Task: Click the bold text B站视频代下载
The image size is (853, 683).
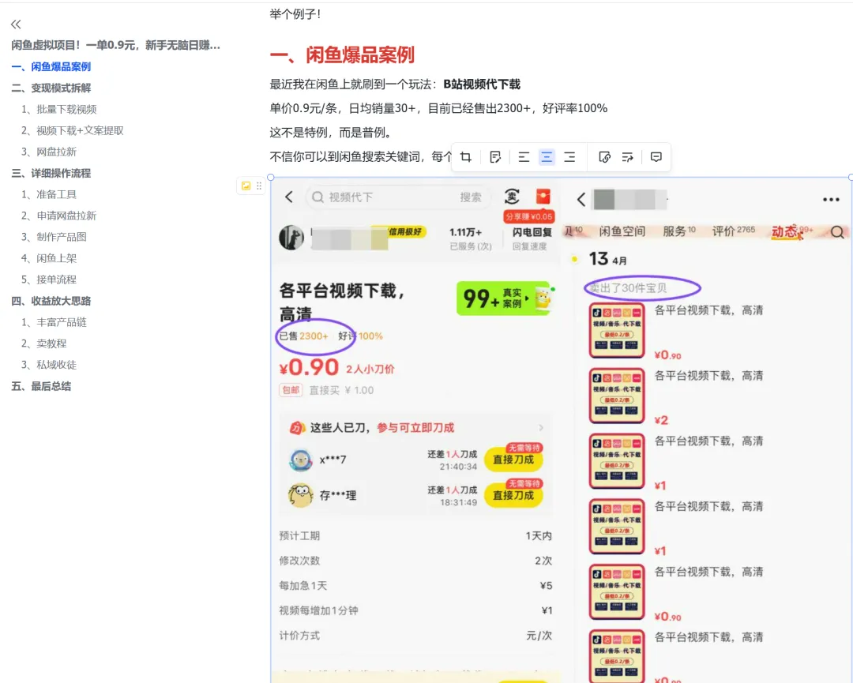Action: [482, 84]
